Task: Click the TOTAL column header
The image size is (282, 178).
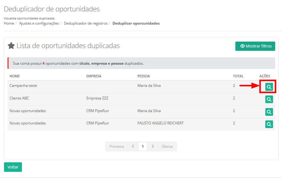Action: point(238,76)
